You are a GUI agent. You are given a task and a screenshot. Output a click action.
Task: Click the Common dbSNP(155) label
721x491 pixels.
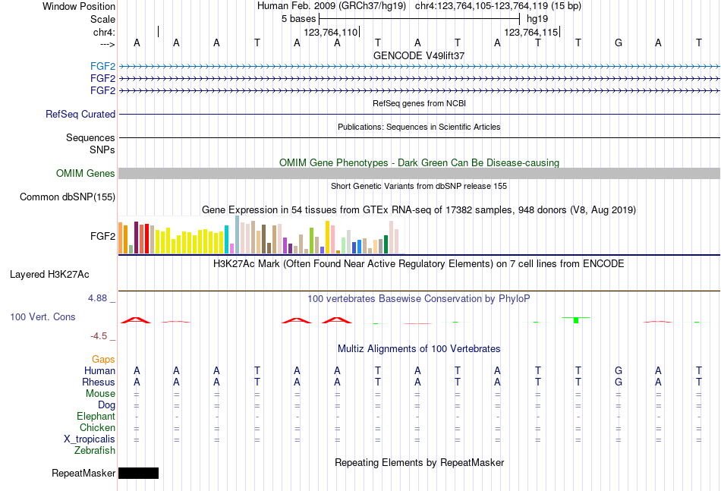[x=68, y=197]
